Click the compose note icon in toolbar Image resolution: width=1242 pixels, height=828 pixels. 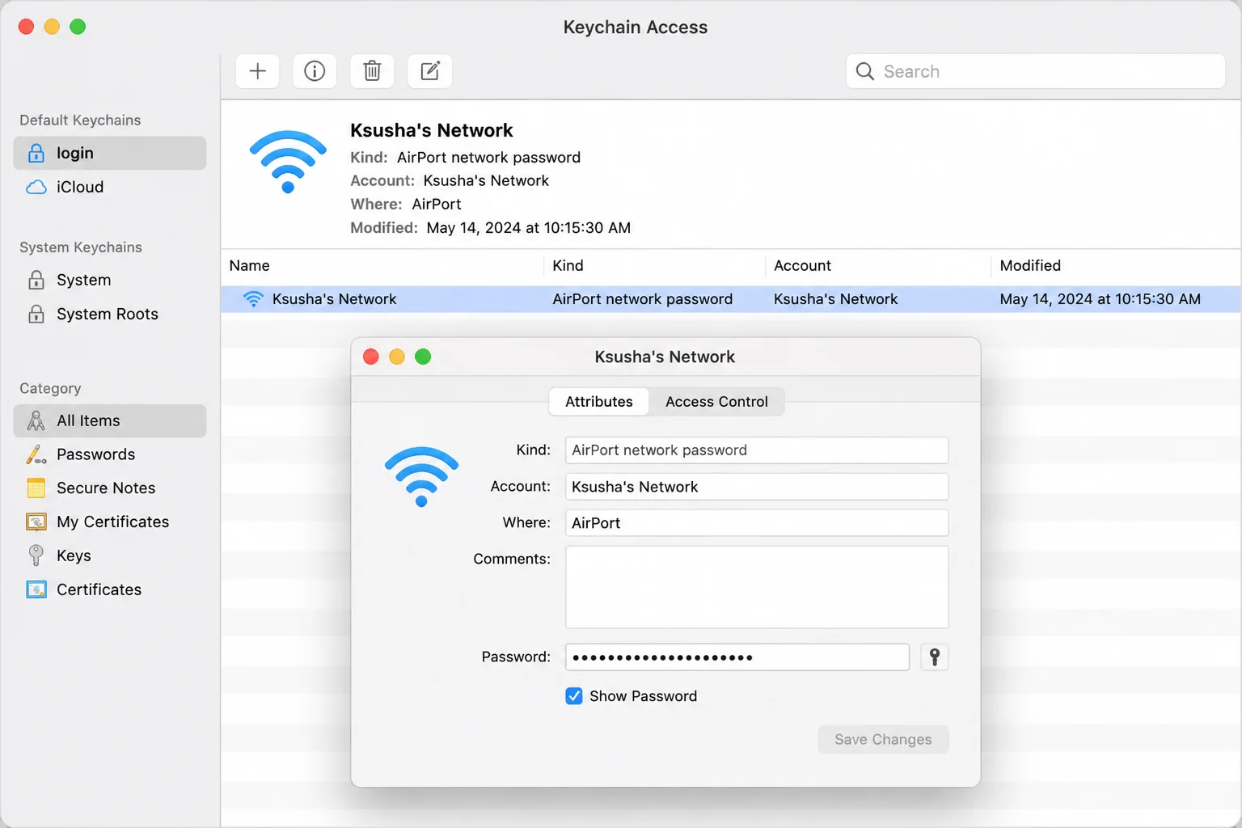tap(430, 71)
